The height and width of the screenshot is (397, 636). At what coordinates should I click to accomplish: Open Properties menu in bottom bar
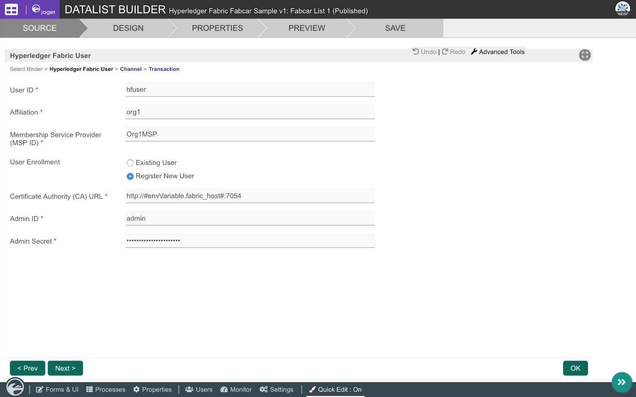[153, 389]
